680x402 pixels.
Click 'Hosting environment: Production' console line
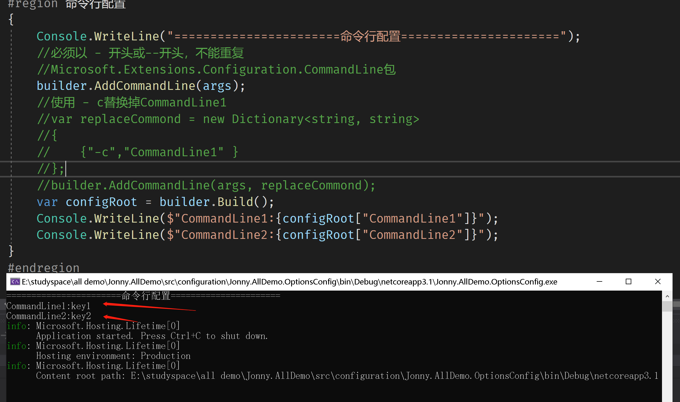[113, 356]
